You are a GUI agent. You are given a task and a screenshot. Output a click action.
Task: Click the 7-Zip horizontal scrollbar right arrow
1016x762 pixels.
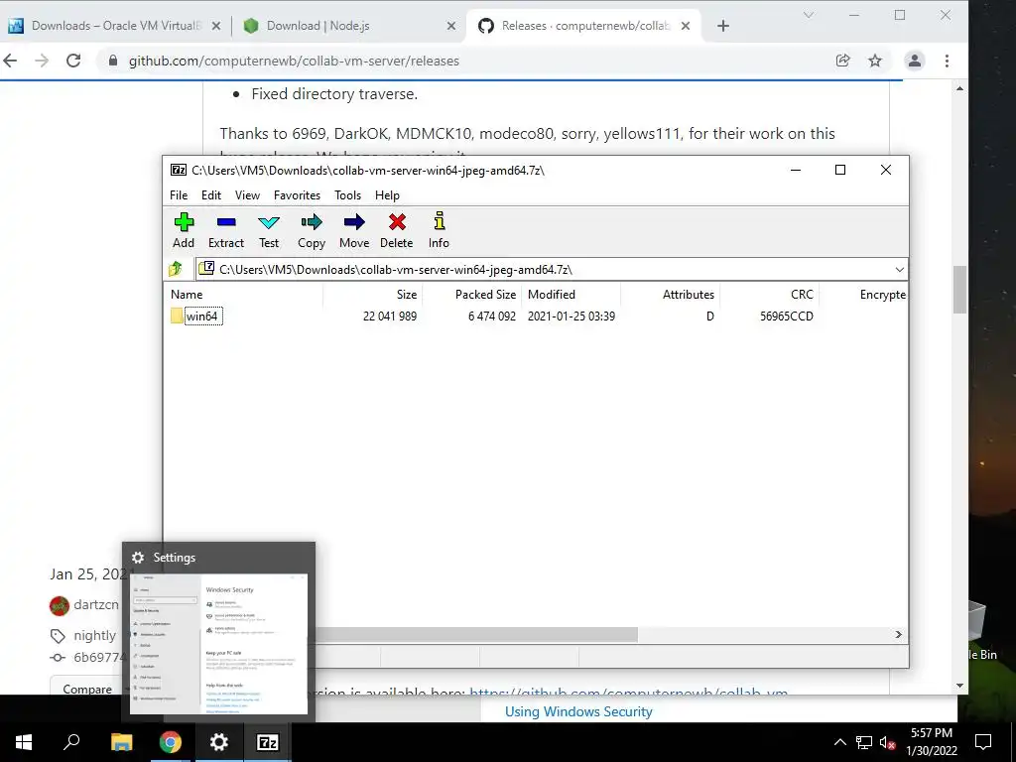(899, 634)
